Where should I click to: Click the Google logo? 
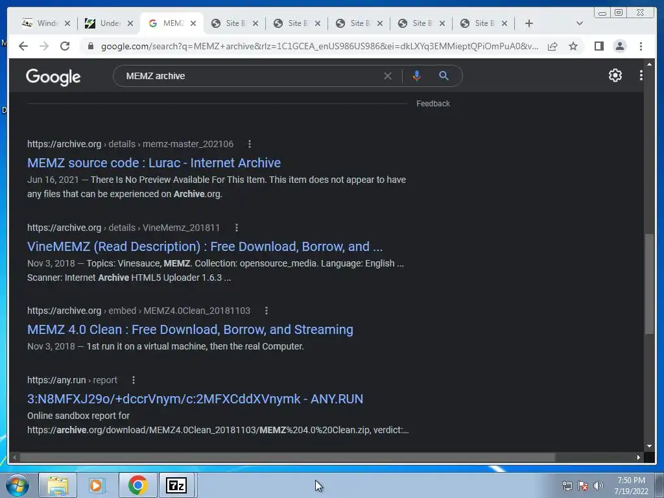53,77
